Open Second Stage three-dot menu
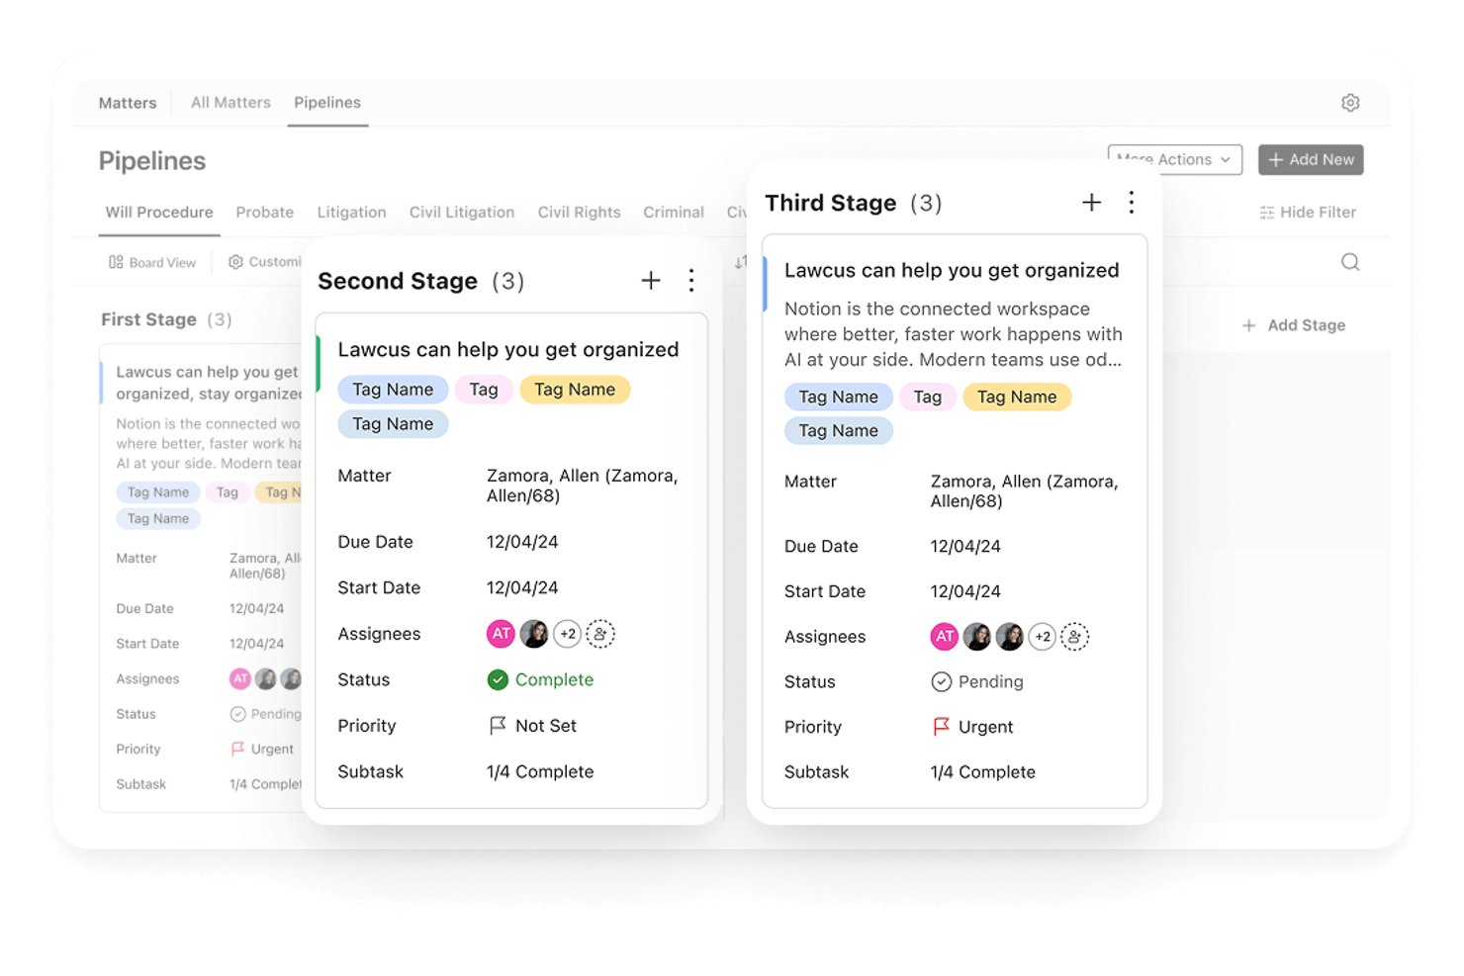 coord(691,281)
